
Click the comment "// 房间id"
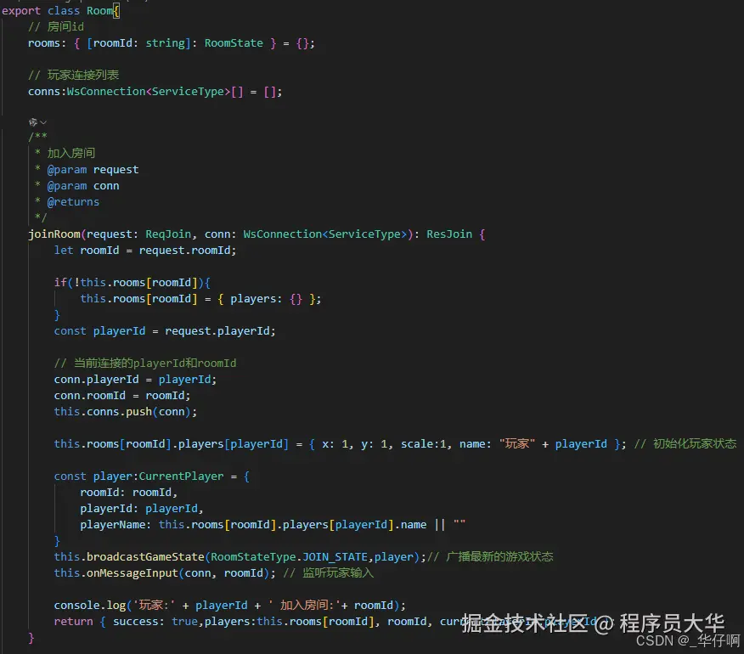pos(56,26)
